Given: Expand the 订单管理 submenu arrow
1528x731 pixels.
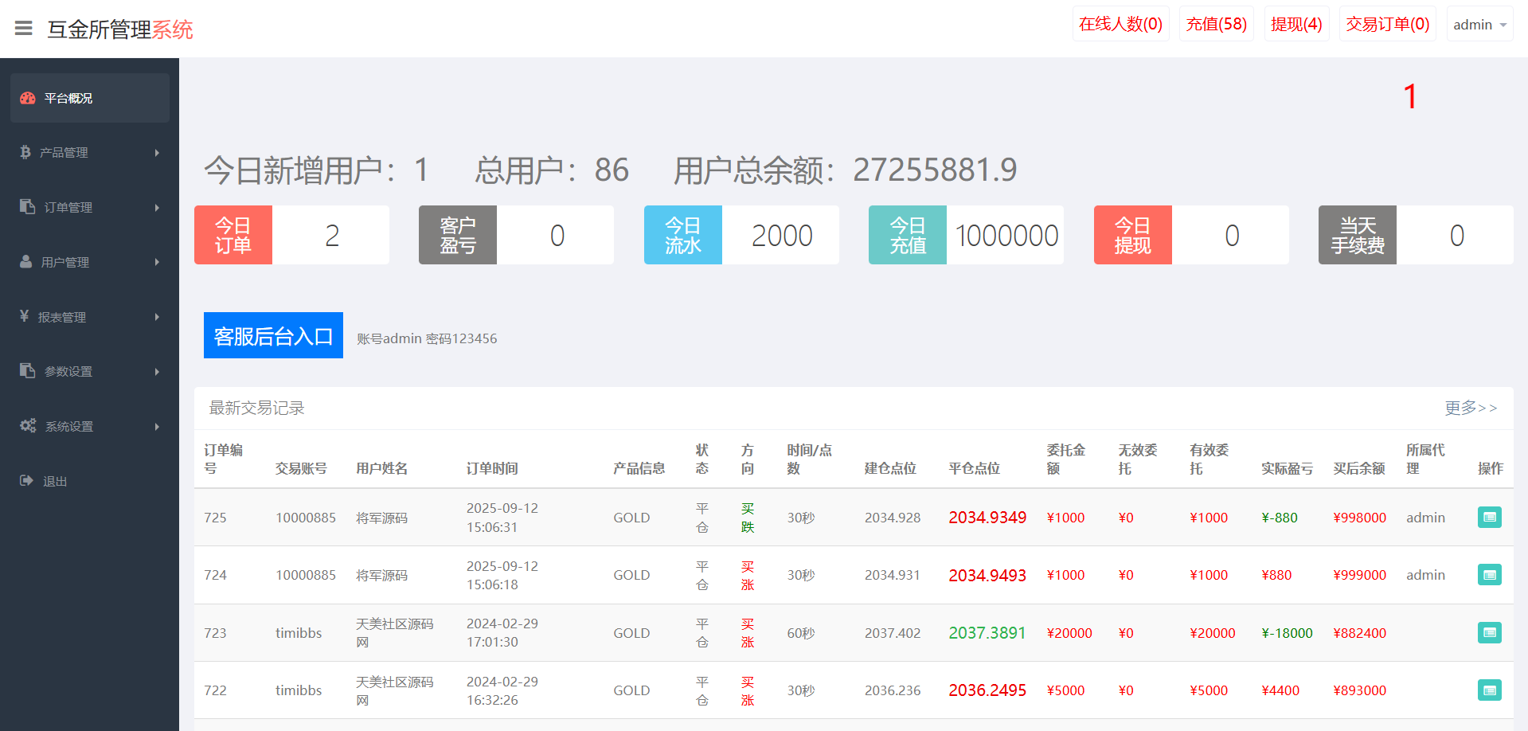Looking at the screenshot, I should coord(157,208).
